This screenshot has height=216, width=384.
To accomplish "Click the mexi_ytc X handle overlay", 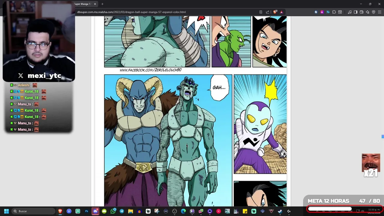I will [40, 76].
